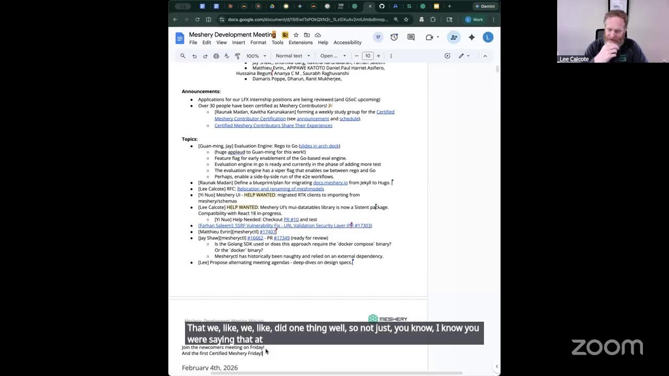Viewport: 669px width, 376px height.
Task: Open the Help menu
Action: [x=323, y=42]
